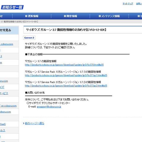Open the 更新情報 tab

click(x=32, y=16)
